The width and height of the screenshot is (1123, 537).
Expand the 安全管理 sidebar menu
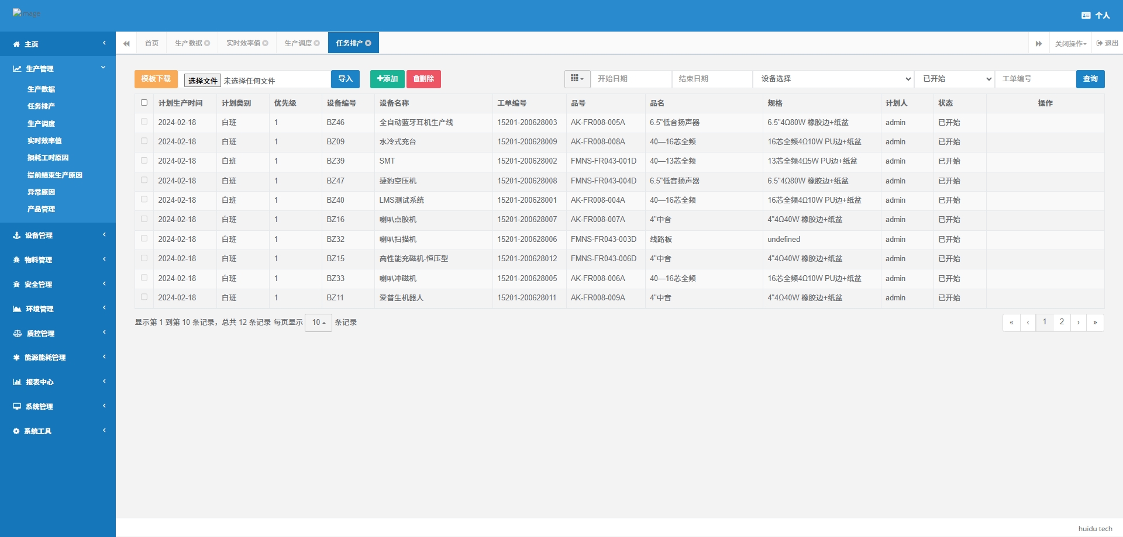point(58,285)
